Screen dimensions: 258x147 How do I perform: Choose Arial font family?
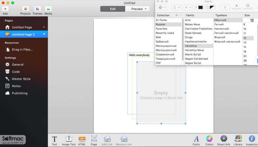point(188,20)
